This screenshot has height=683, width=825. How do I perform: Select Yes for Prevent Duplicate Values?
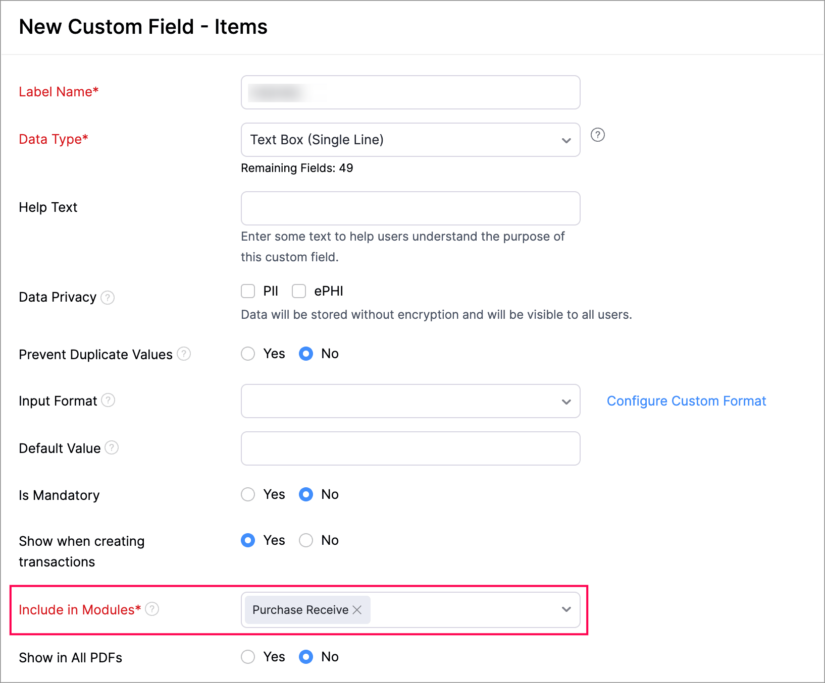[248, 354]
